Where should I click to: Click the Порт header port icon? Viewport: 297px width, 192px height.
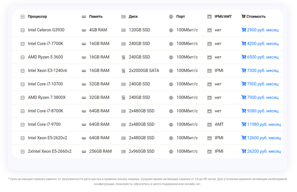[x=171, y=17]
